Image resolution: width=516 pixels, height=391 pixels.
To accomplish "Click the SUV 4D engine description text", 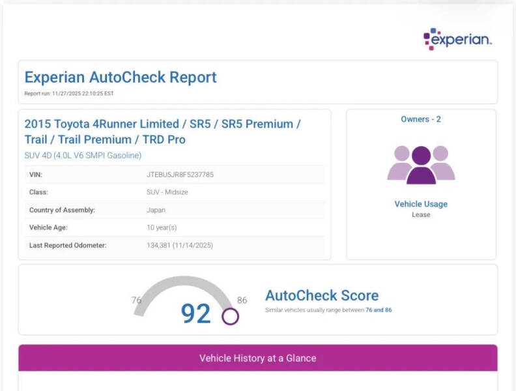I will tap(83, 155).
